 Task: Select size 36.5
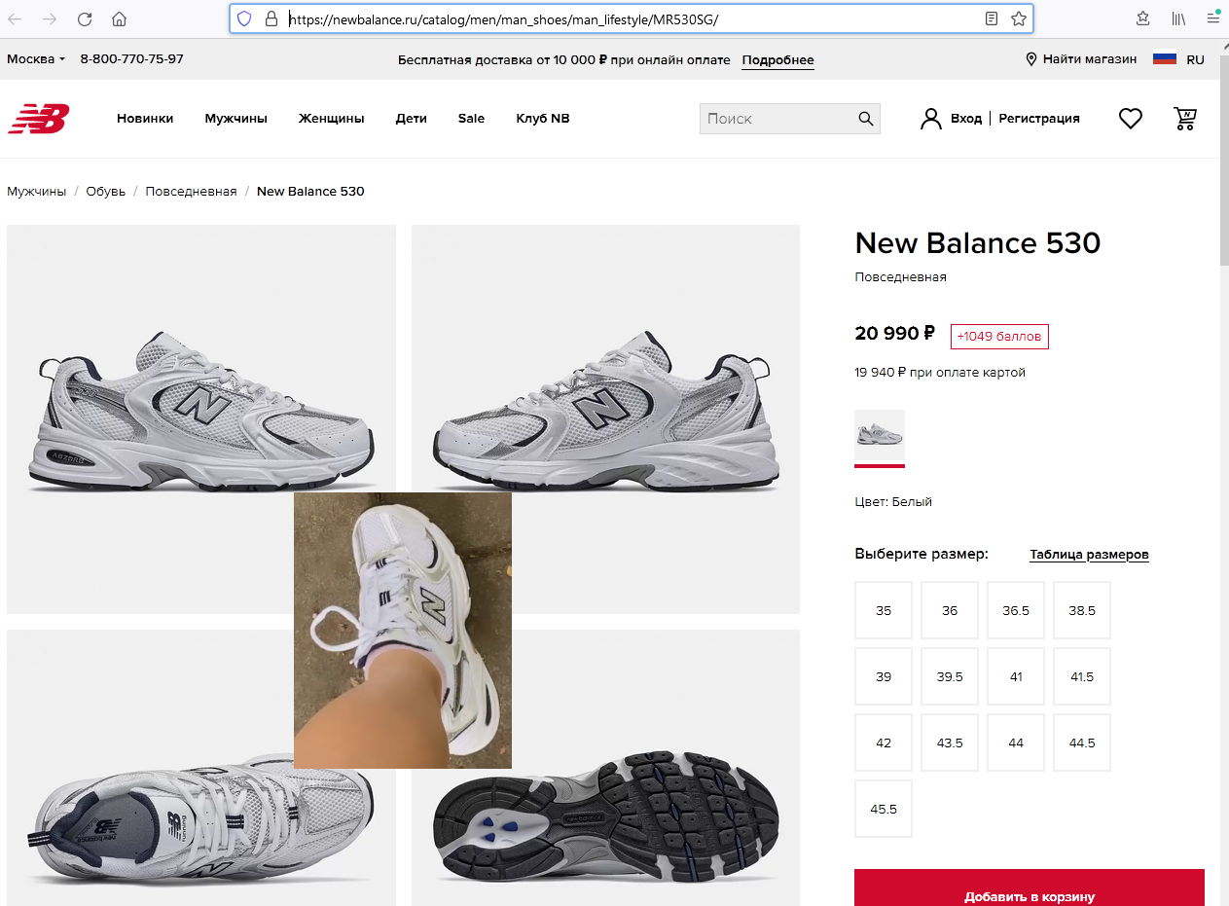1016,610
